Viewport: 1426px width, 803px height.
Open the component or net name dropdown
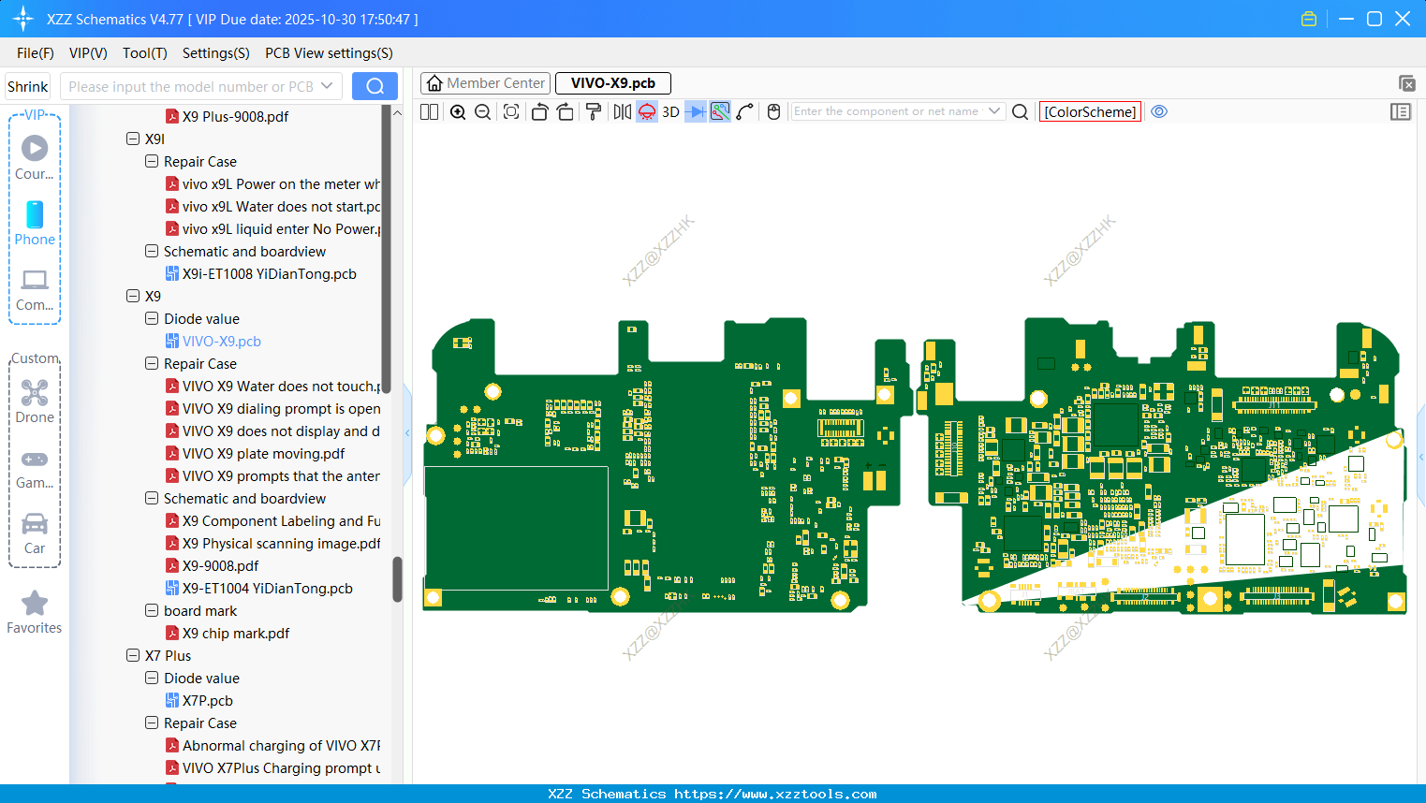994,111
